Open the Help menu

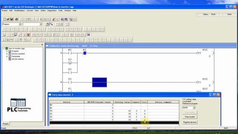coord(74,10)
